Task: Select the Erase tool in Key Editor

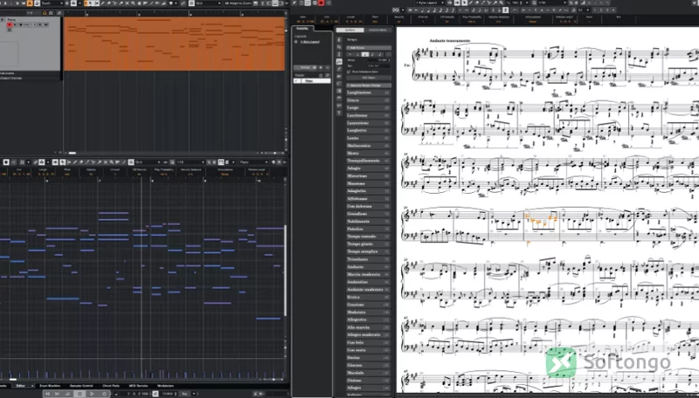Action: point(81,162)
